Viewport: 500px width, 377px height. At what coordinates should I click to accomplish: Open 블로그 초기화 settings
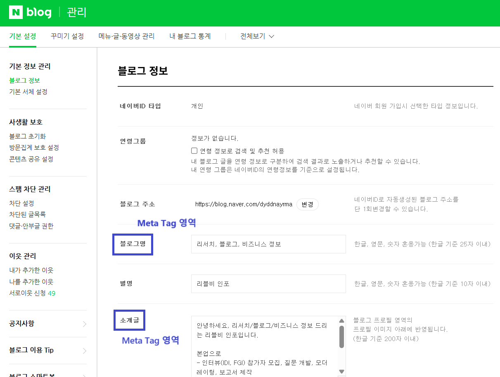pos(26,136)
